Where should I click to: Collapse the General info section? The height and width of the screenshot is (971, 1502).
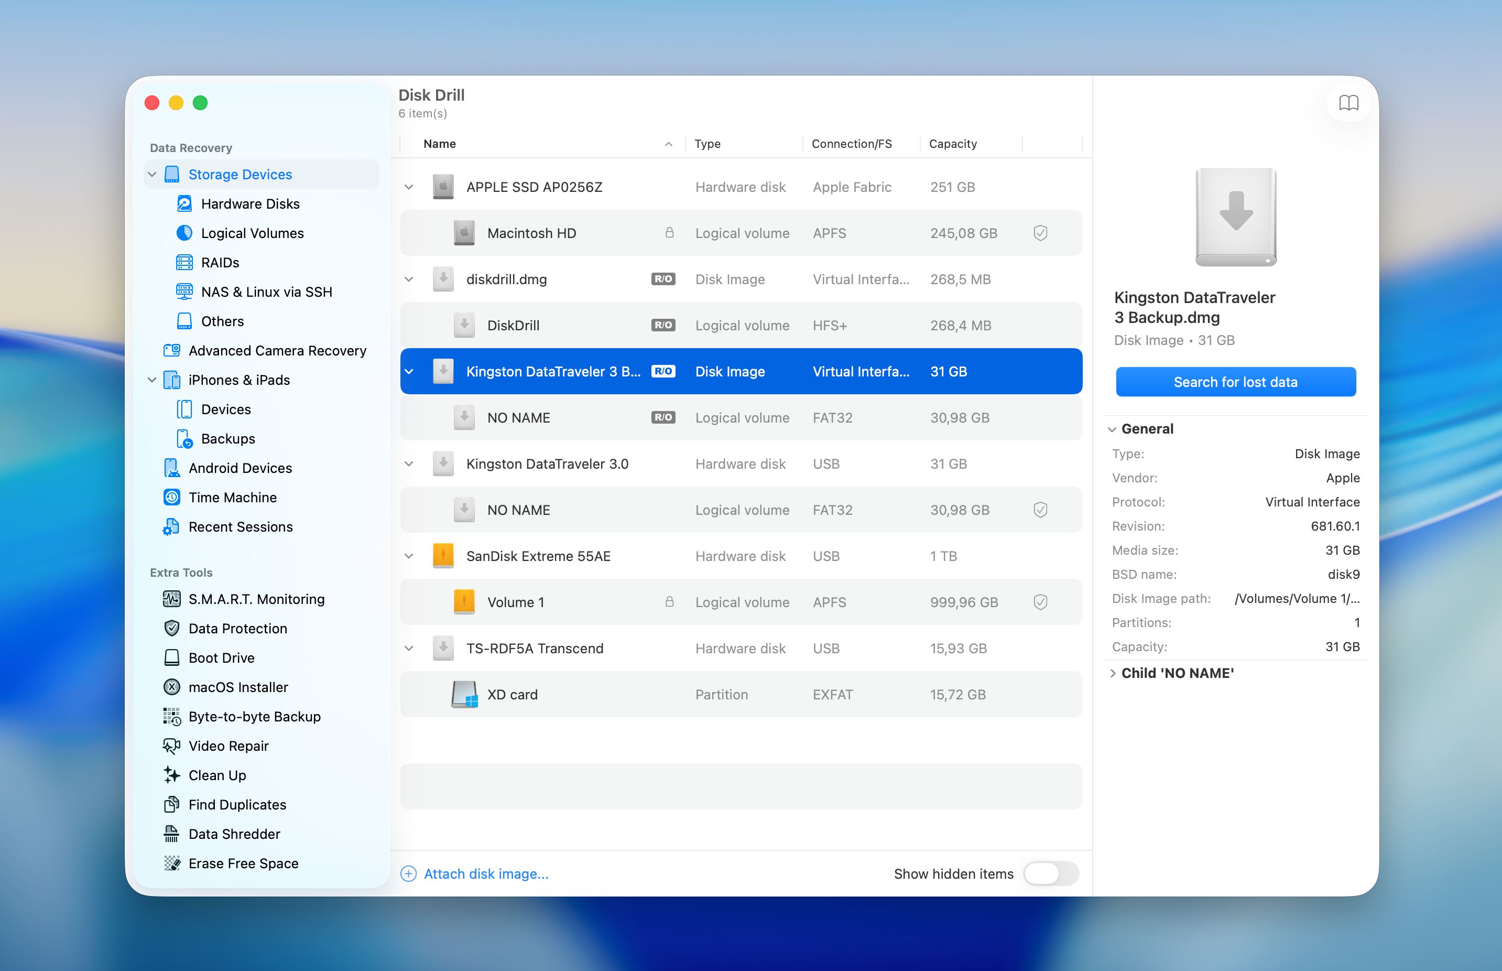pos(1112,429)
